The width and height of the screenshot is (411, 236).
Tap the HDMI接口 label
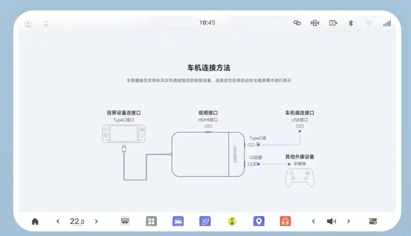coord(208,120)
